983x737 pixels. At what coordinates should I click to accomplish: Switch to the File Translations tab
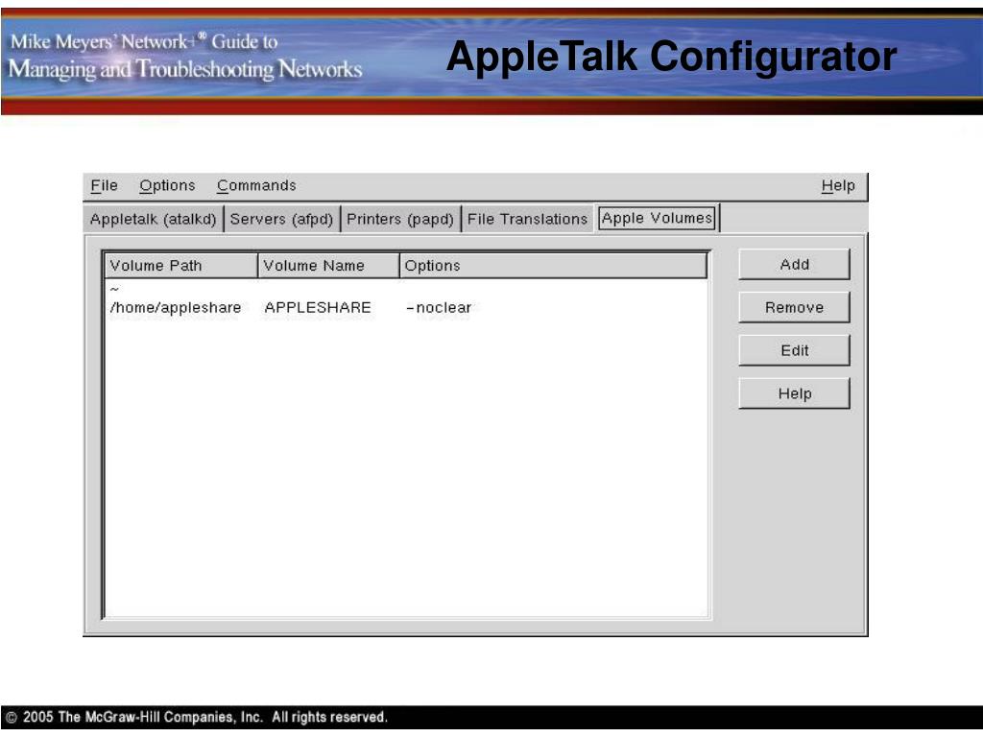[x=527, y=220]
